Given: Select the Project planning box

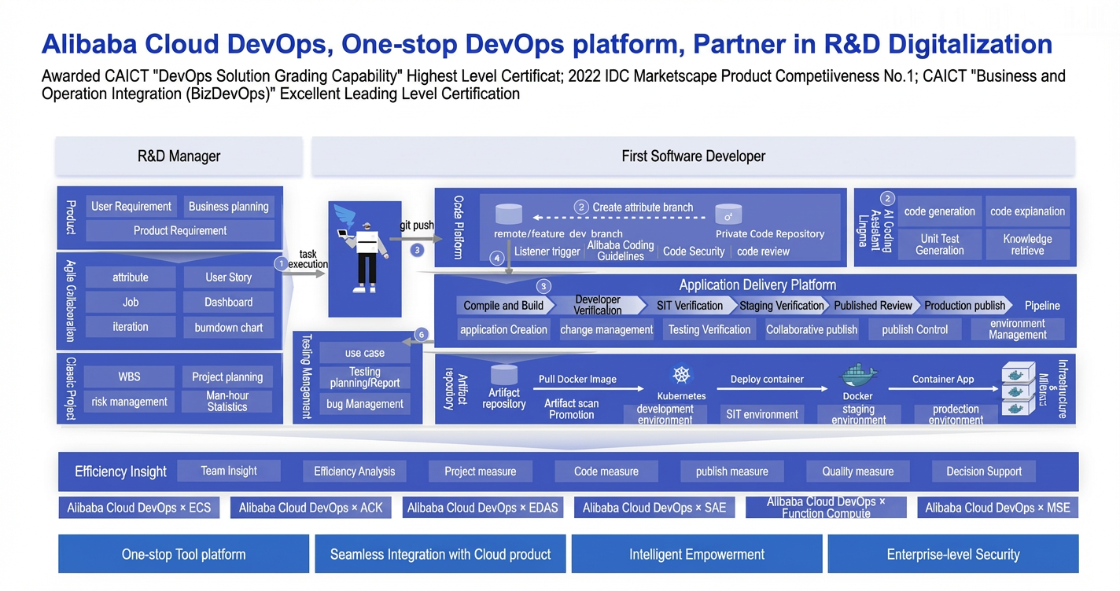Looking at the screenshot, I should click(x=227, y=377).
